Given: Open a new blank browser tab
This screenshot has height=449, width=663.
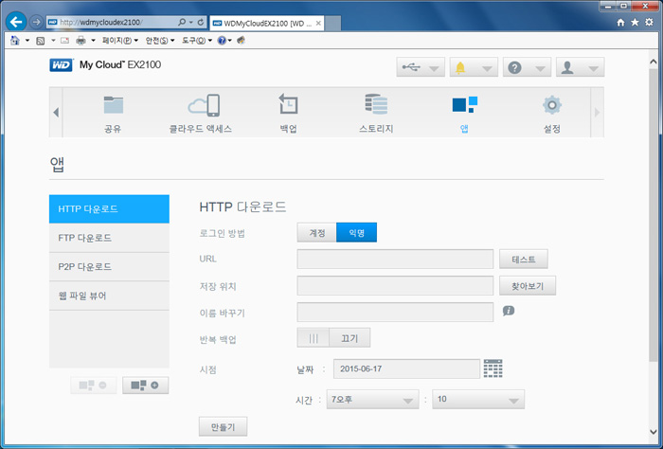Looking at the screenshot, I should pos(333,24).
